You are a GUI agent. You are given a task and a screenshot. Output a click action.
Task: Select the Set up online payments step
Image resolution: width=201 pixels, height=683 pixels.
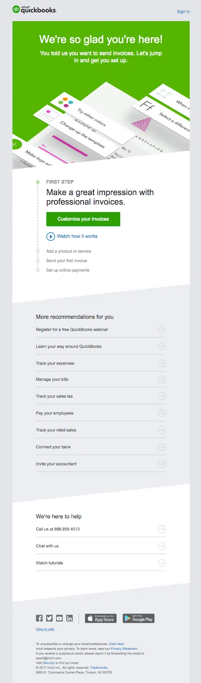(x=68, y=270)
